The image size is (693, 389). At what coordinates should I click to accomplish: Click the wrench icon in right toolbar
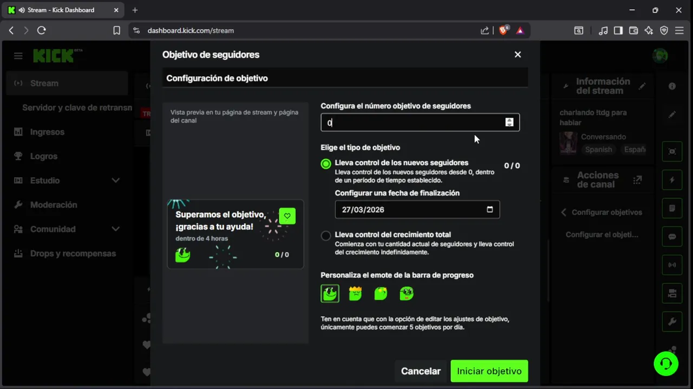[672, 322]
